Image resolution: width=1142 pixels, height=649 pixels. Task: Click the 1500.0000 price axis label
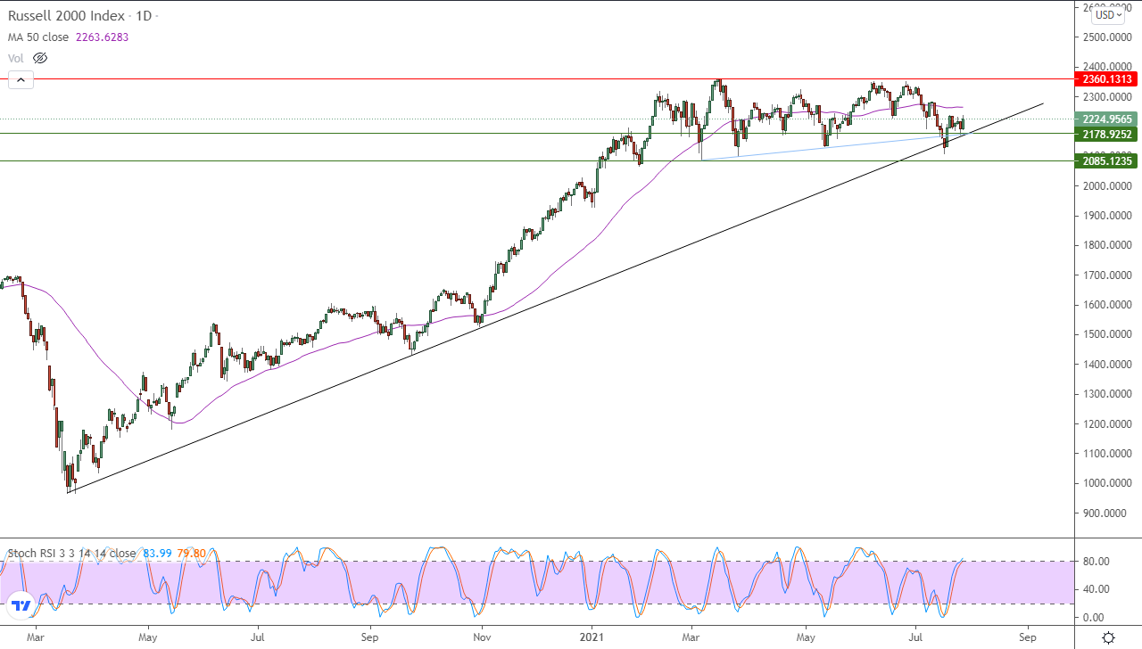tap(1107, 334)
